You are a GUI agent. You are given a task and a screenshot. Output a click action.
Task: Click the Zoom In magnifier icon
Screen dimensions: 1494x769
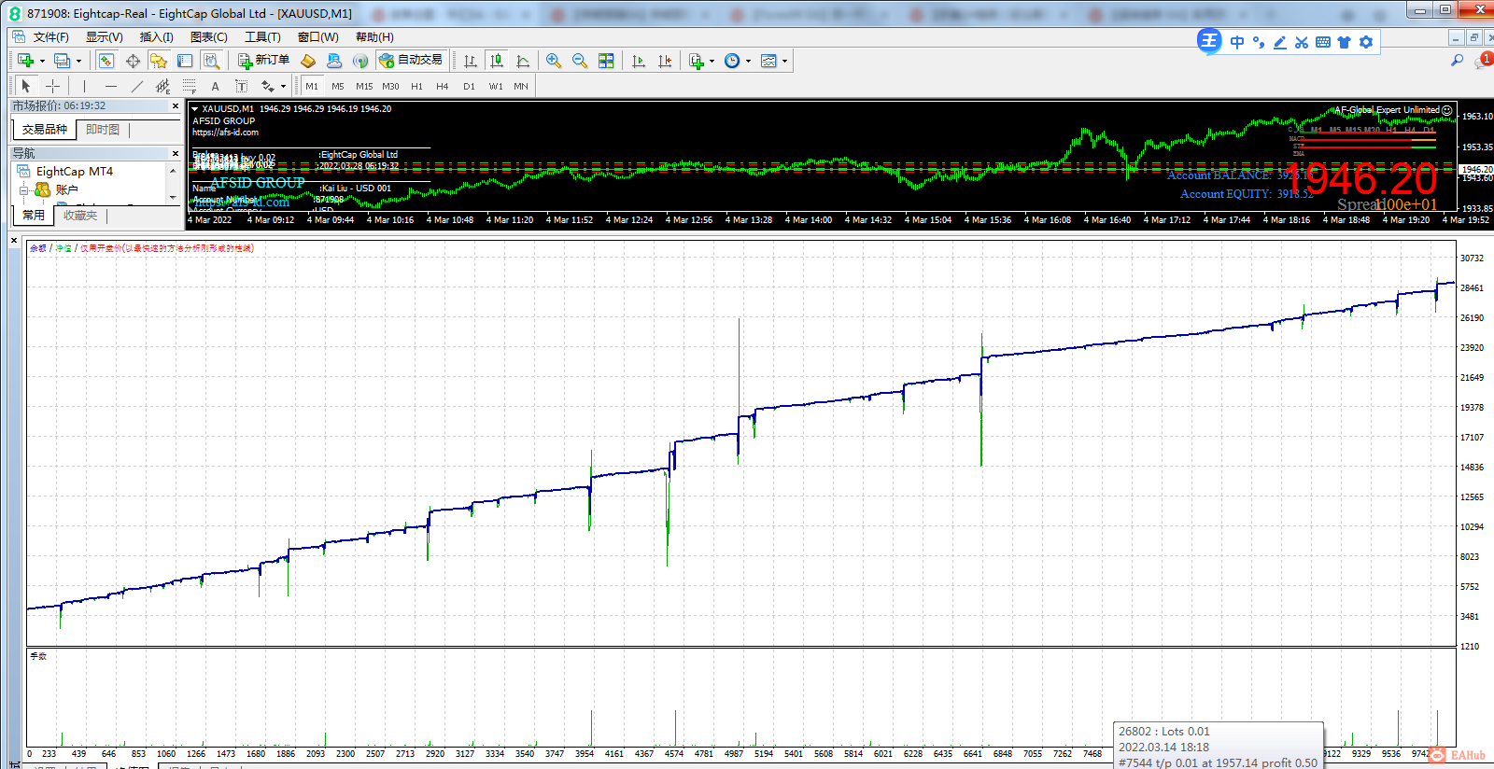click(554, 61)
